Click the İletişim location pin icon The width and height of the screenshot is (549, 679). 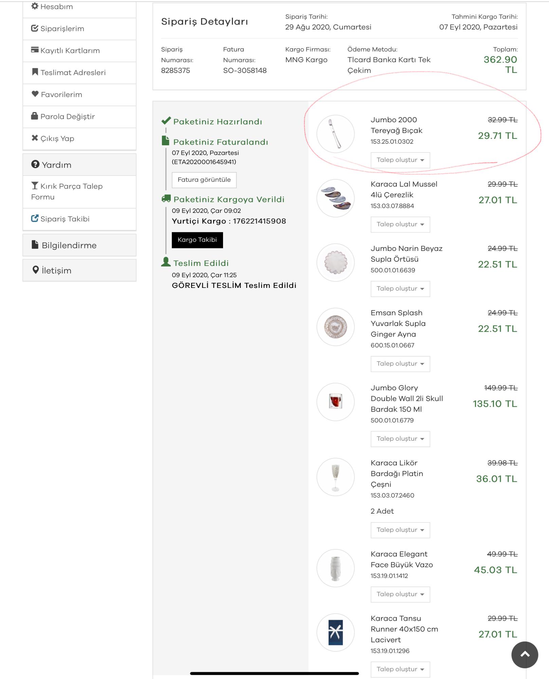click(35, 270)
